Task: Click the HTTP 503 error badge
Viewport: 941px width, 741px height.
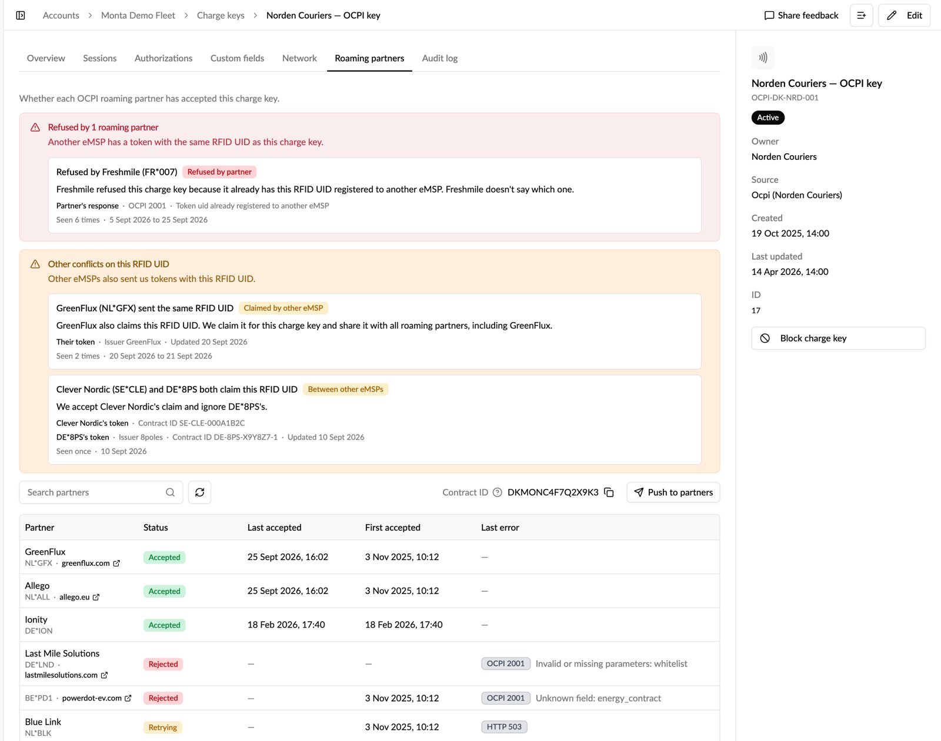Action: [x=504, y=727]
